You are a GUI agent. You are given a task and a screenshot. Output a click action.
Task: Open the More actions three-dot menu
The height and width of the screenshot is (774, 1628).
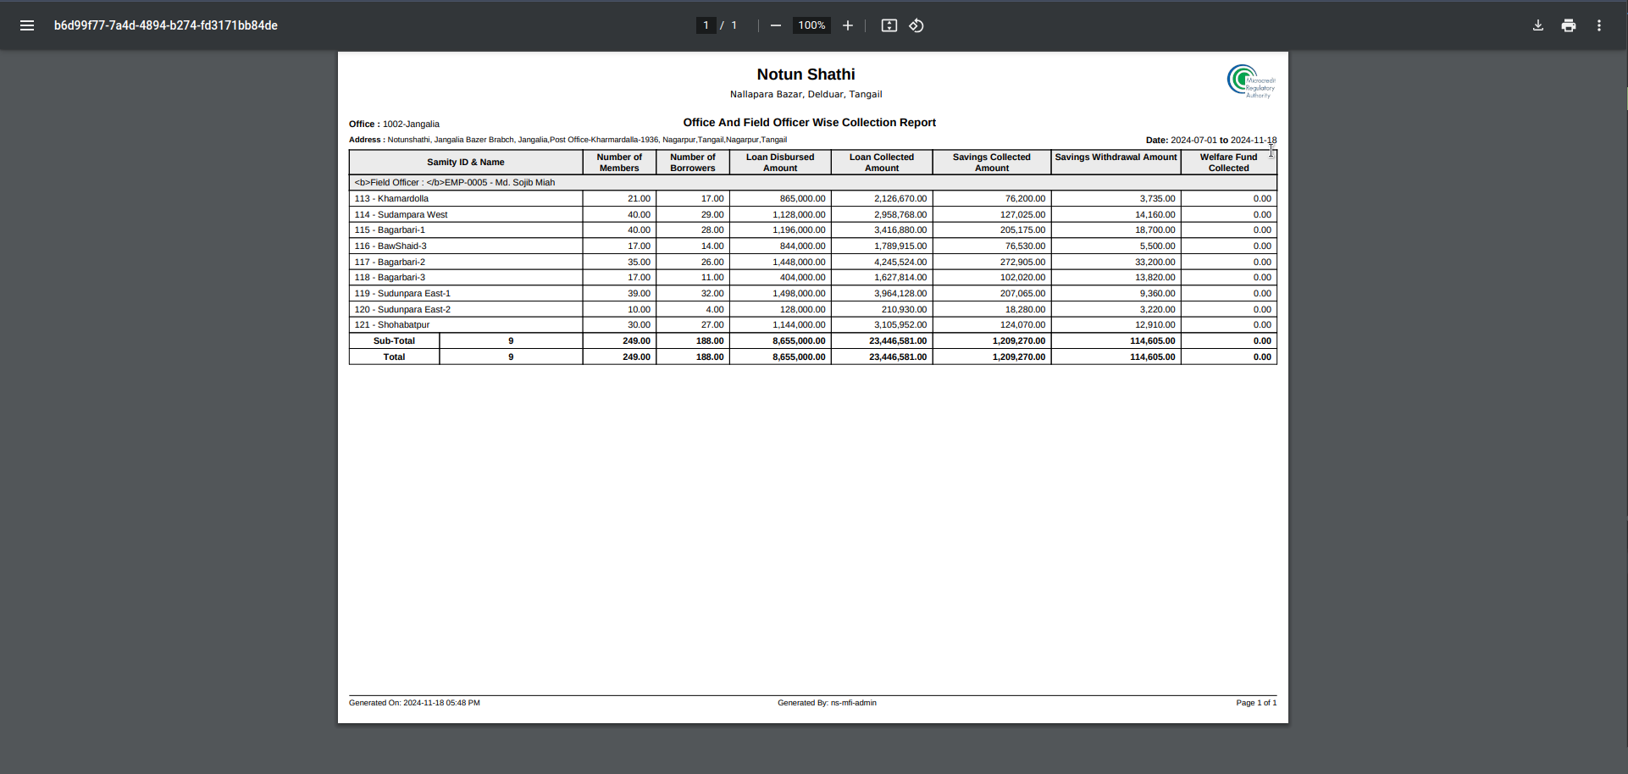point(1599,25)
